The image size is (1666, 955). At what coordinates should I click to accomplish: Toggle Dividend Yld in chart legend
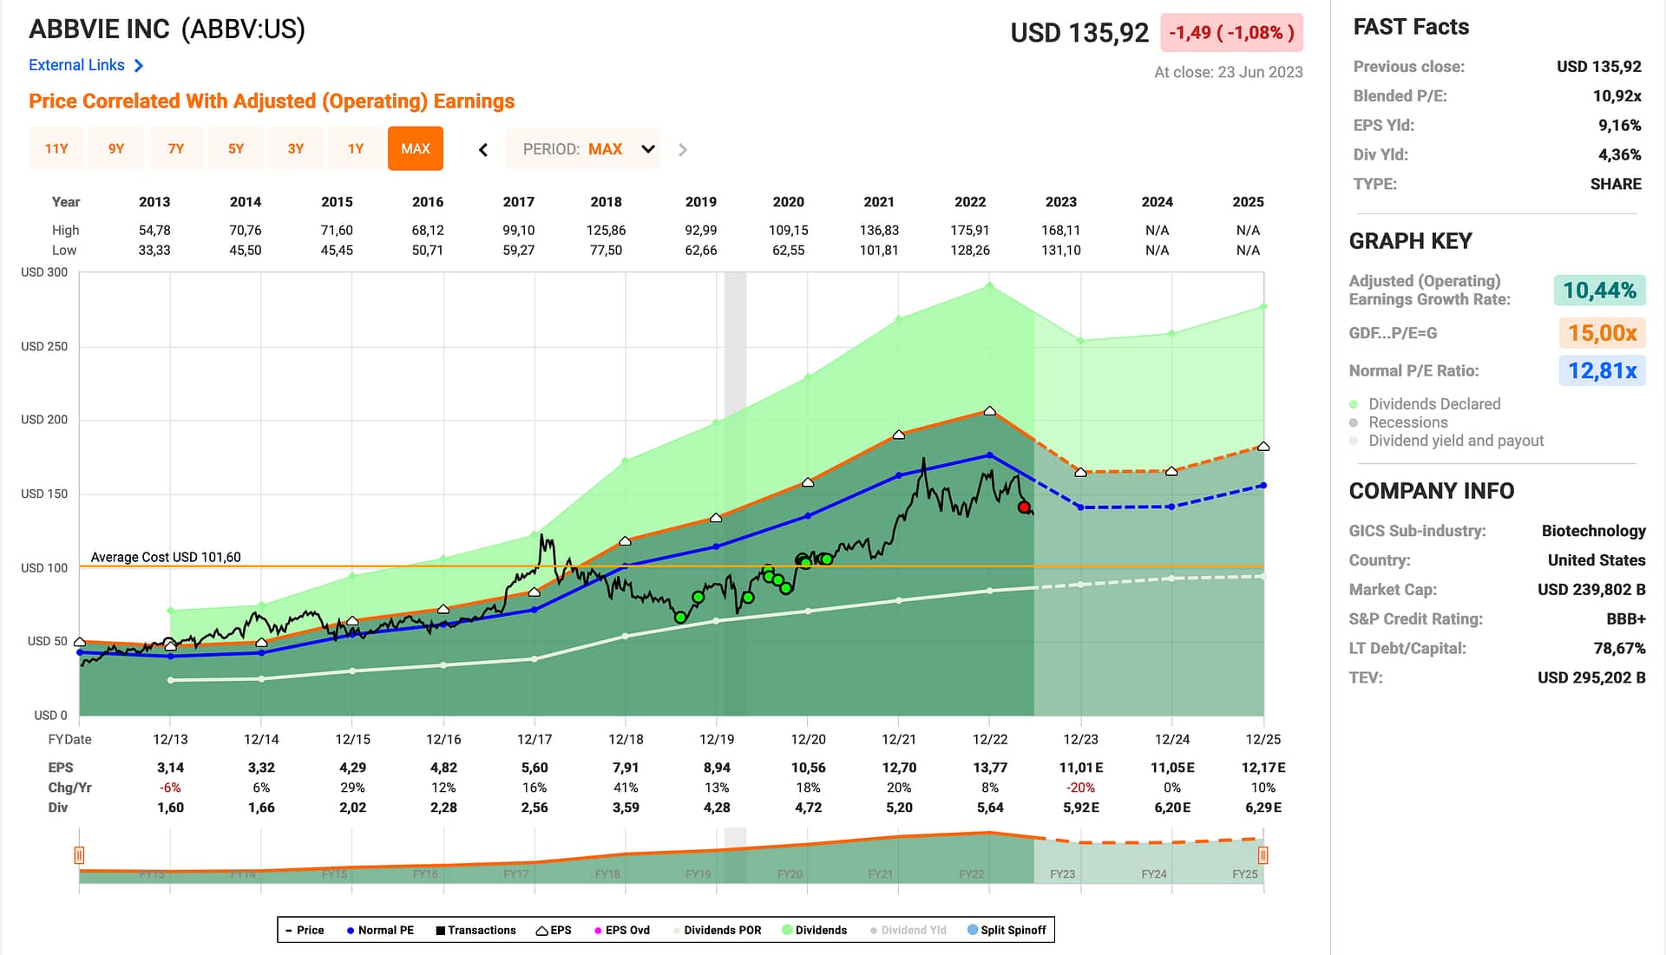click(x=908, y=930)
